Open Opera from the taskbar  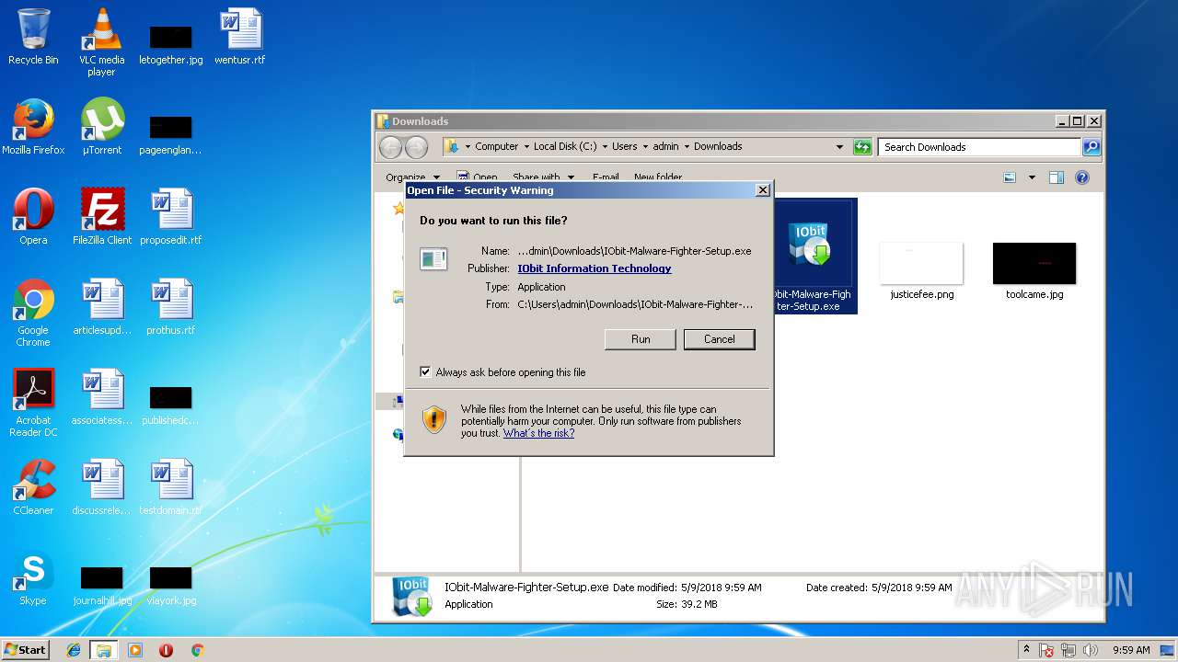point(166,650)
